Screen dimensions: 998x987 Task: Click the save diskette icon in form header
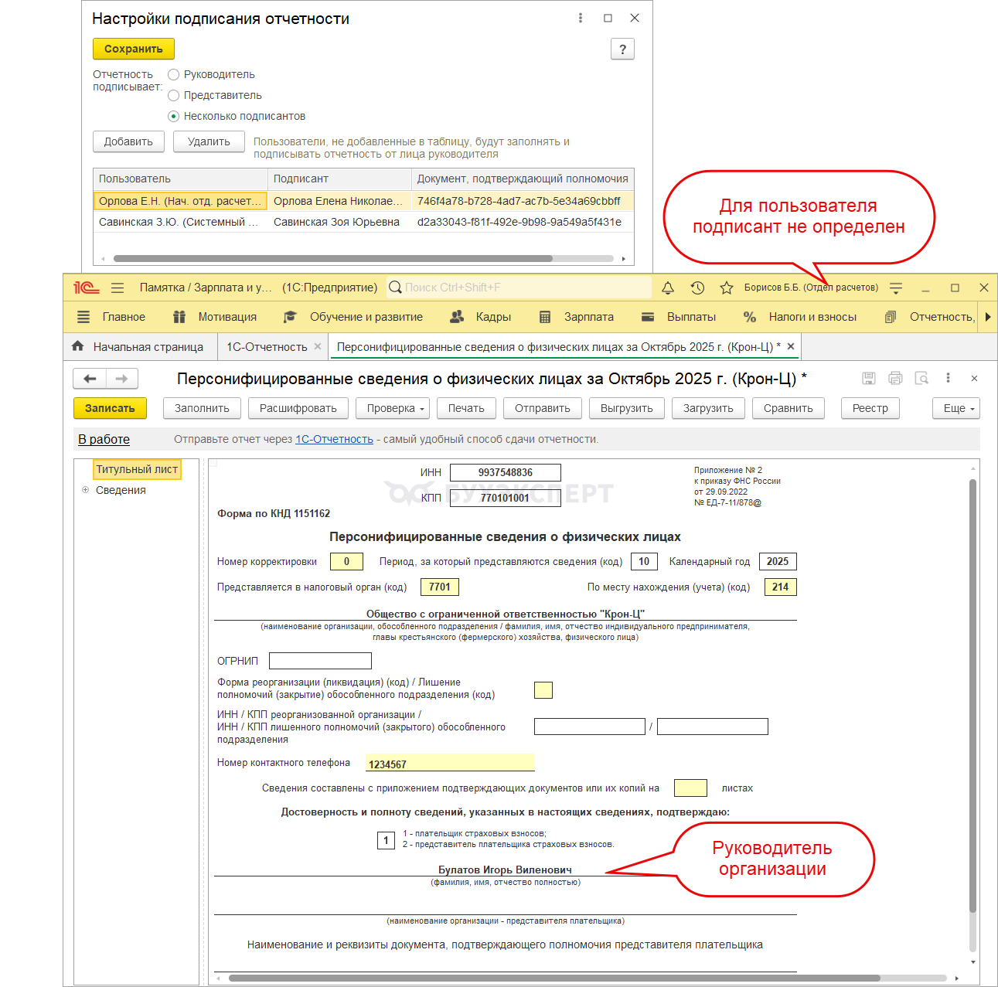(869, 378)
